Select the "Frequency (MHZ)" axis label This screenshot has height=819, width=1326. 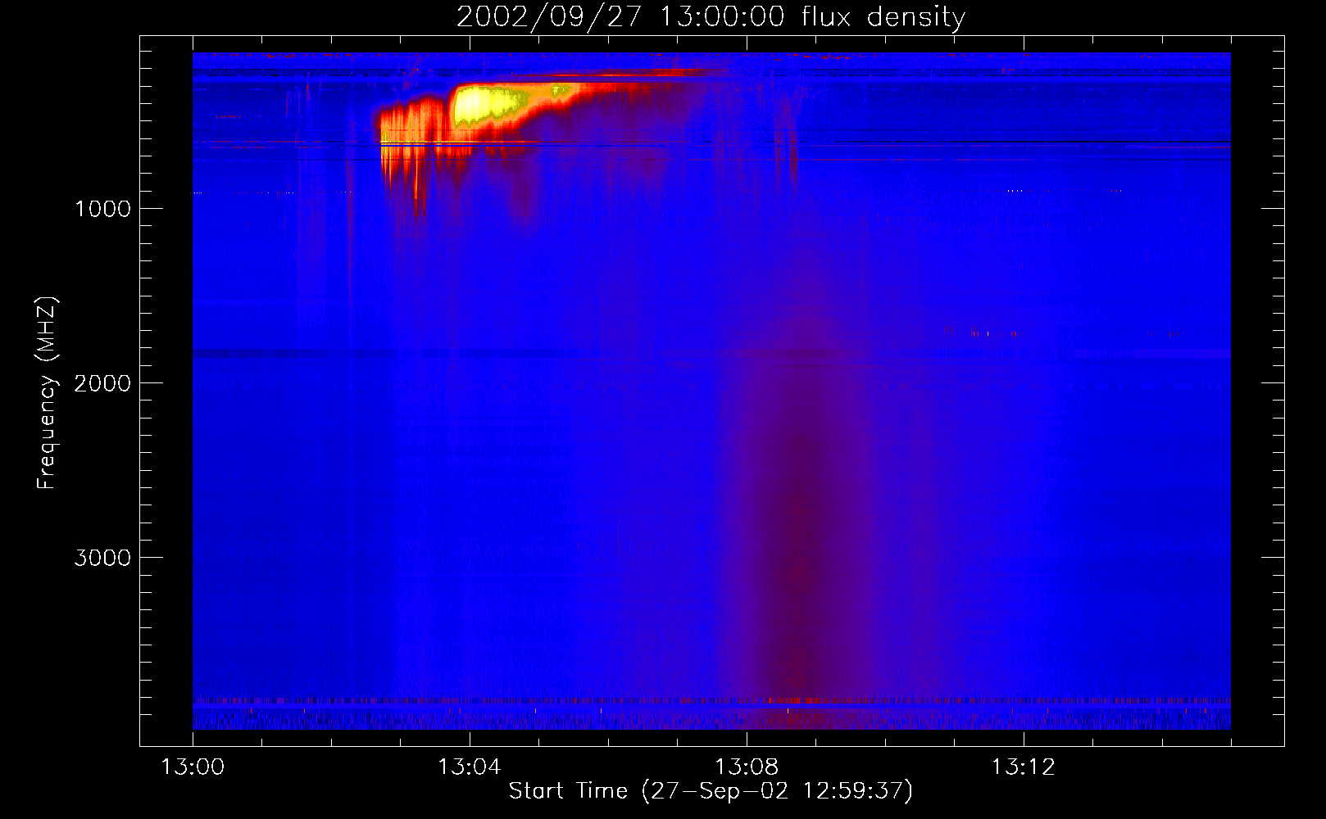[47, 393]
